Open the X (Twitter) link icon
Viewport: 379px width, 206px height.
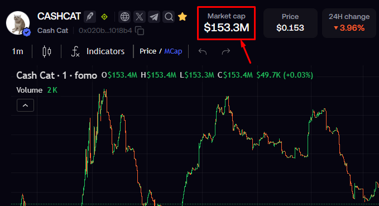[140, 17]
